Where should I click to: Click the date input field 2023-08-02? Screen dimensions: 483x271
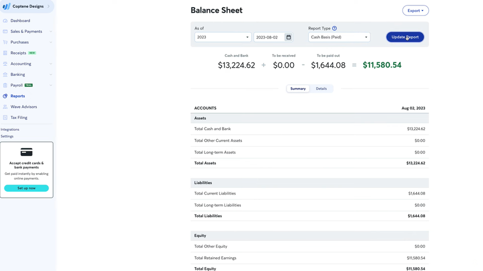click(269, 37)
